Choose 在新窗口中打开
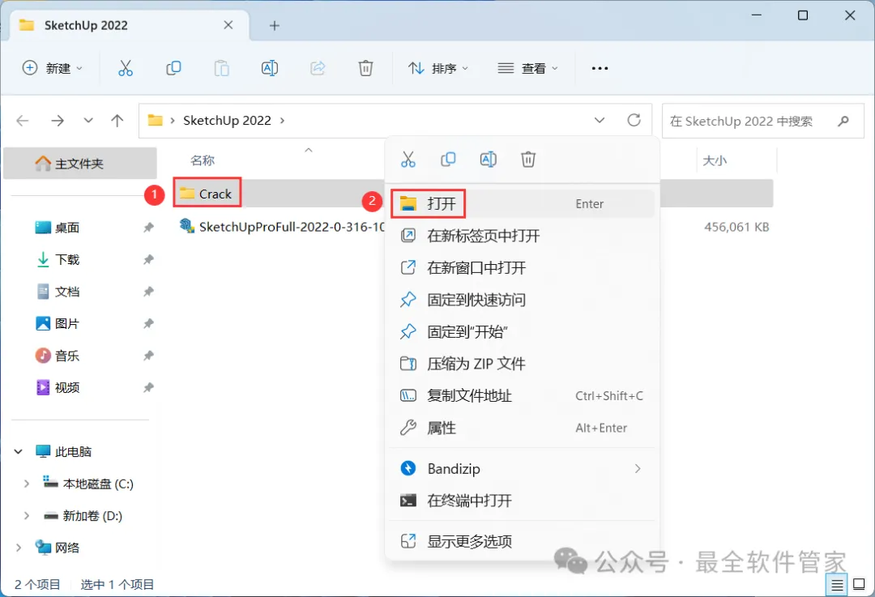This screenshot has width=875, height=597. [x=523, y=268]
